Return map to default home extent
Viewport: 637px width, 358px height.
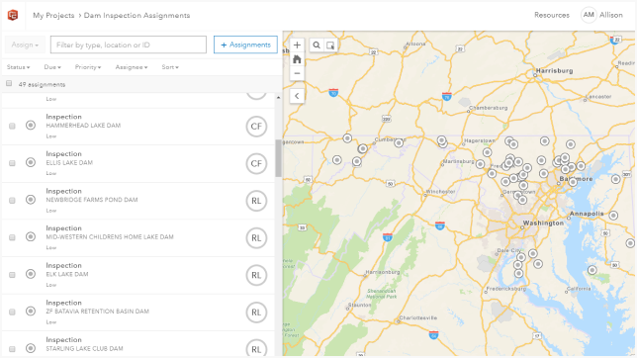click(297, 59)
